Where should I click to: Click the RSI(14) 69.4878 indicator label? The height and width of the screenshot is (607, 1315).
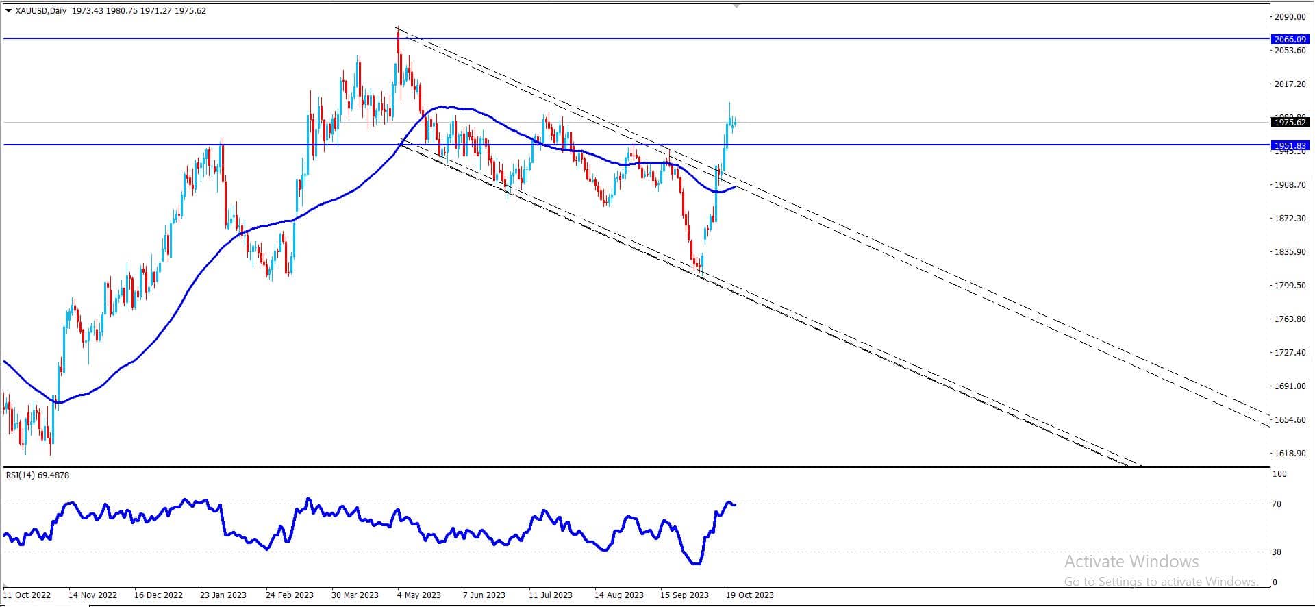38,475
